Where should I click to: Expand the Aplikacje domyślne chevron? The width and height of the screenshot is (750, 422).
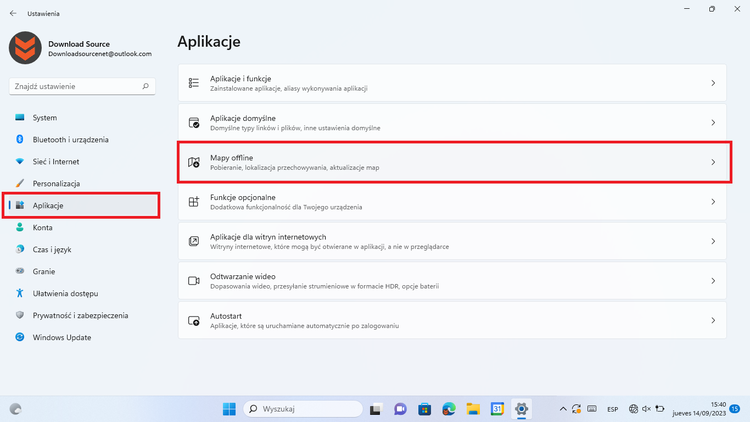tap(713, 123)
